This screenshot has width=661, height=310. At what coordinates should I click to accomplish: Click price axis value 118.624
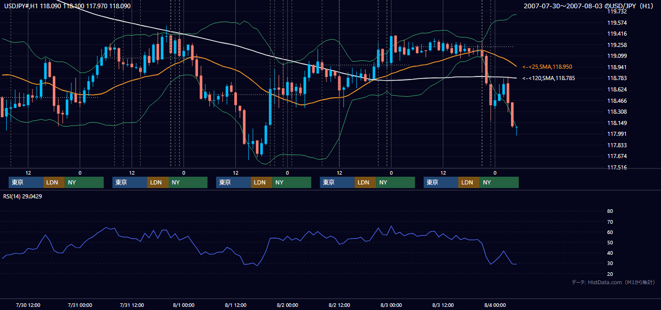point(618,89)
